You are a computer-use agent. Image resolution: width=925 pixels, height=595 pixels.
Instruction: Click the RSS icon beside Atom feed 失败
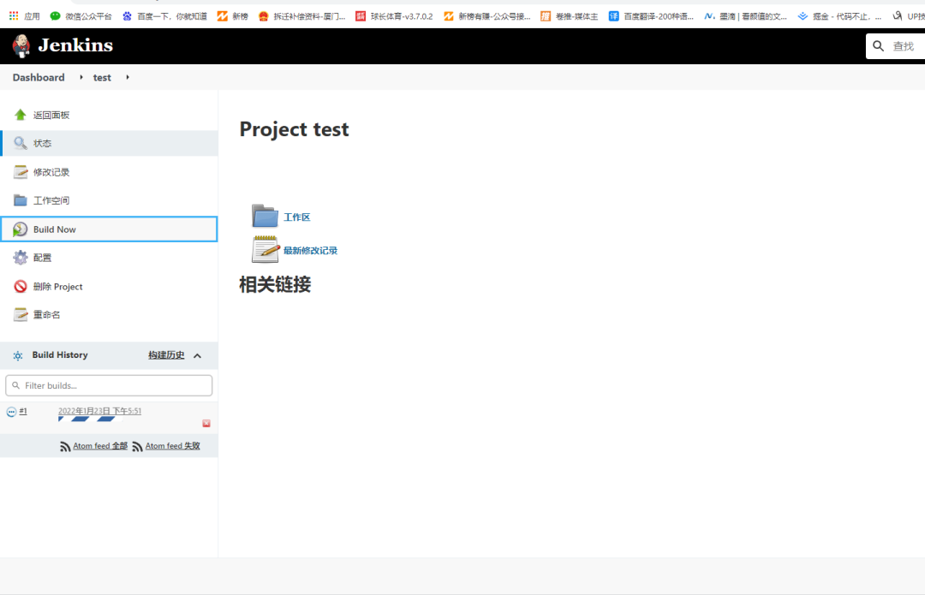[x=137, y=446]
